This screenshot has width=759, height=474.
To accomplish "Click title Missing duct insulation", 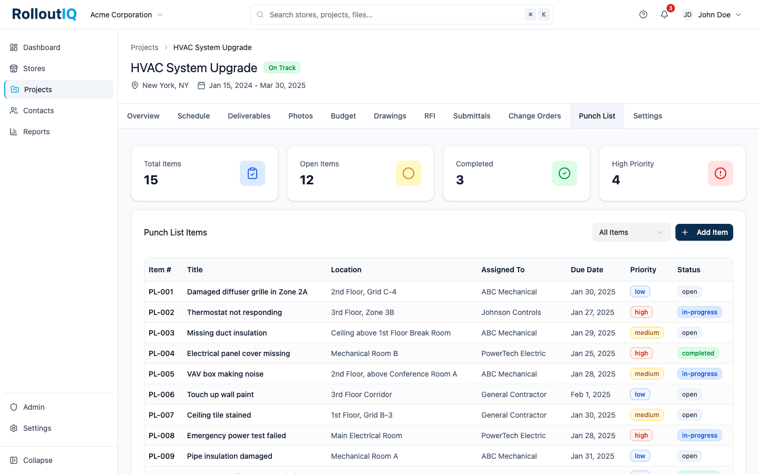I will click(227, 333).
